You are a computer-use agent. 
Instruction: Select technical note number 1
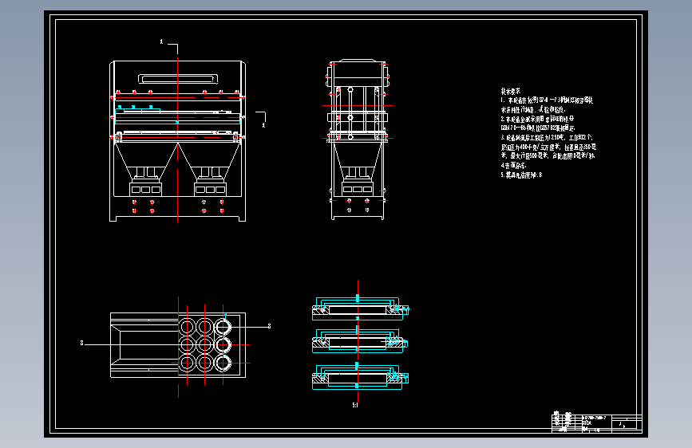point(547,105)
